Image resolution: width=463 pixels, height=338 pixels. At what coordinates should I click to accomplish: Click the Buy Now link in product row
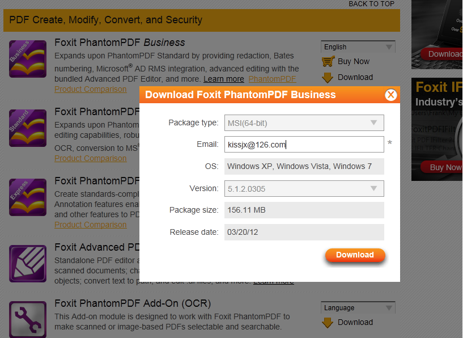point(353,61)
